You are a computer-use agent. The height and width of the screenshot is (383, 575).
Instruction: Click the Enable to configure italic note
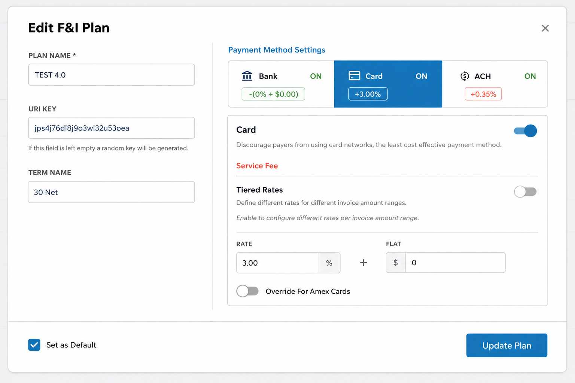click(x=328, y=218)
